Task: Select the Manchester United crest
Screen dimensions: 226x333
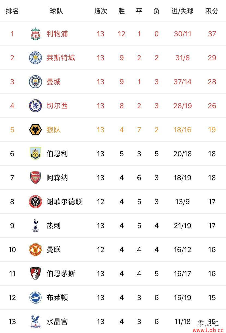Action: (x=35, y=250)
